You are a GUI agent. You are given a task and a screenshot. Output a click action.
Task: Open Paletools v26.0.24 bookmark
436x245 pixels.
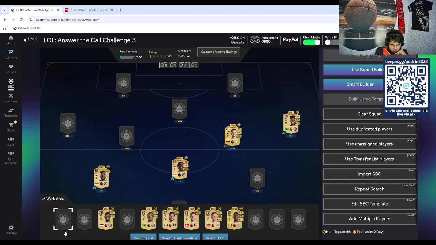(27, 28)
